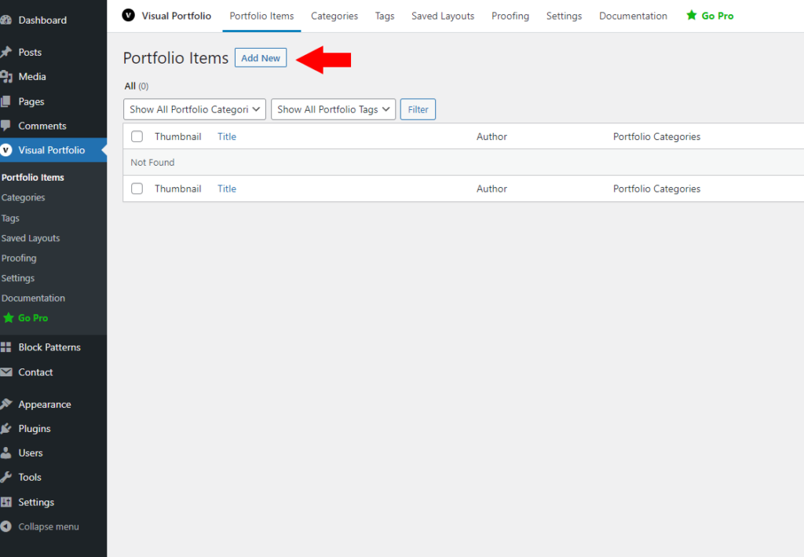Click the Pages icon in sidebar
This screenshot has height=557, width=804.
(5, 101)
